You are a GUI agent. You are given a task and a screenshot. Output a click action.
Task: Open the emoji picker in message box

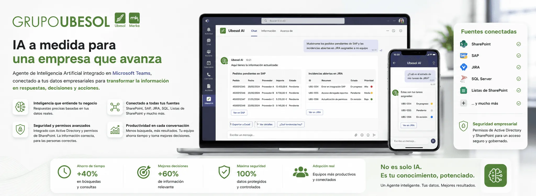362,135
